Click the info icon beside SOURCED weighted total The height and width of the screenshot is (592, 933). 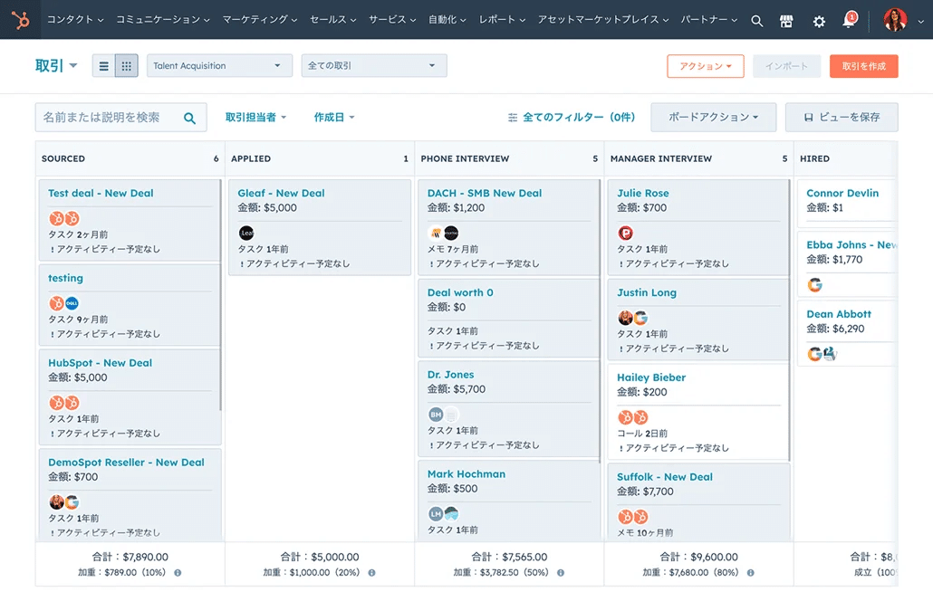(x=178, y=573)
